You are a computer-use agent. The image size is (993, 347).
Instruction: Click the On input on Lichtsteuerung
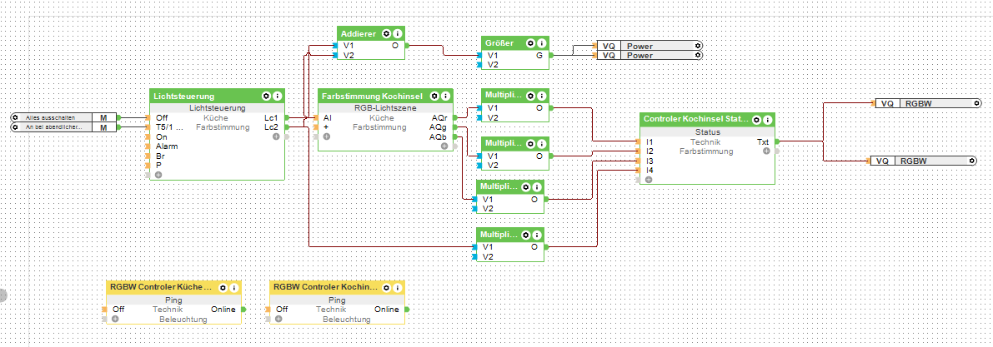click(162, 136)
